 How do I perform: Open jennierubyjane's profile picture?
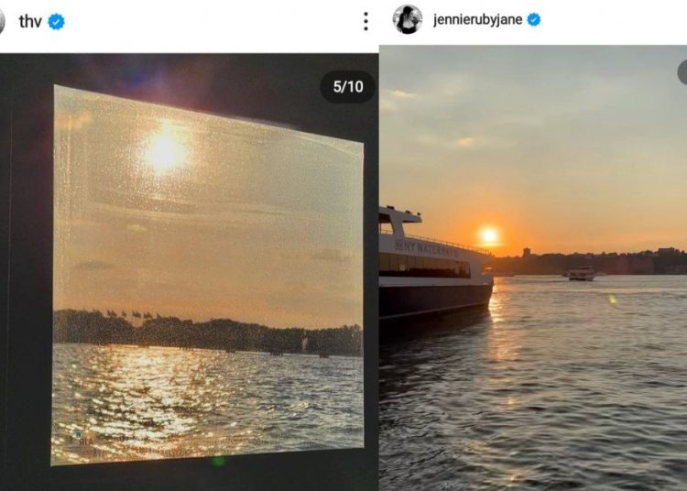tap(408, 19)
